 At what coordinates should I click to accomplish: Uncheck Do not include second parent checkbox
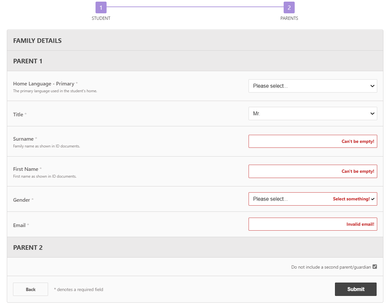375,267
